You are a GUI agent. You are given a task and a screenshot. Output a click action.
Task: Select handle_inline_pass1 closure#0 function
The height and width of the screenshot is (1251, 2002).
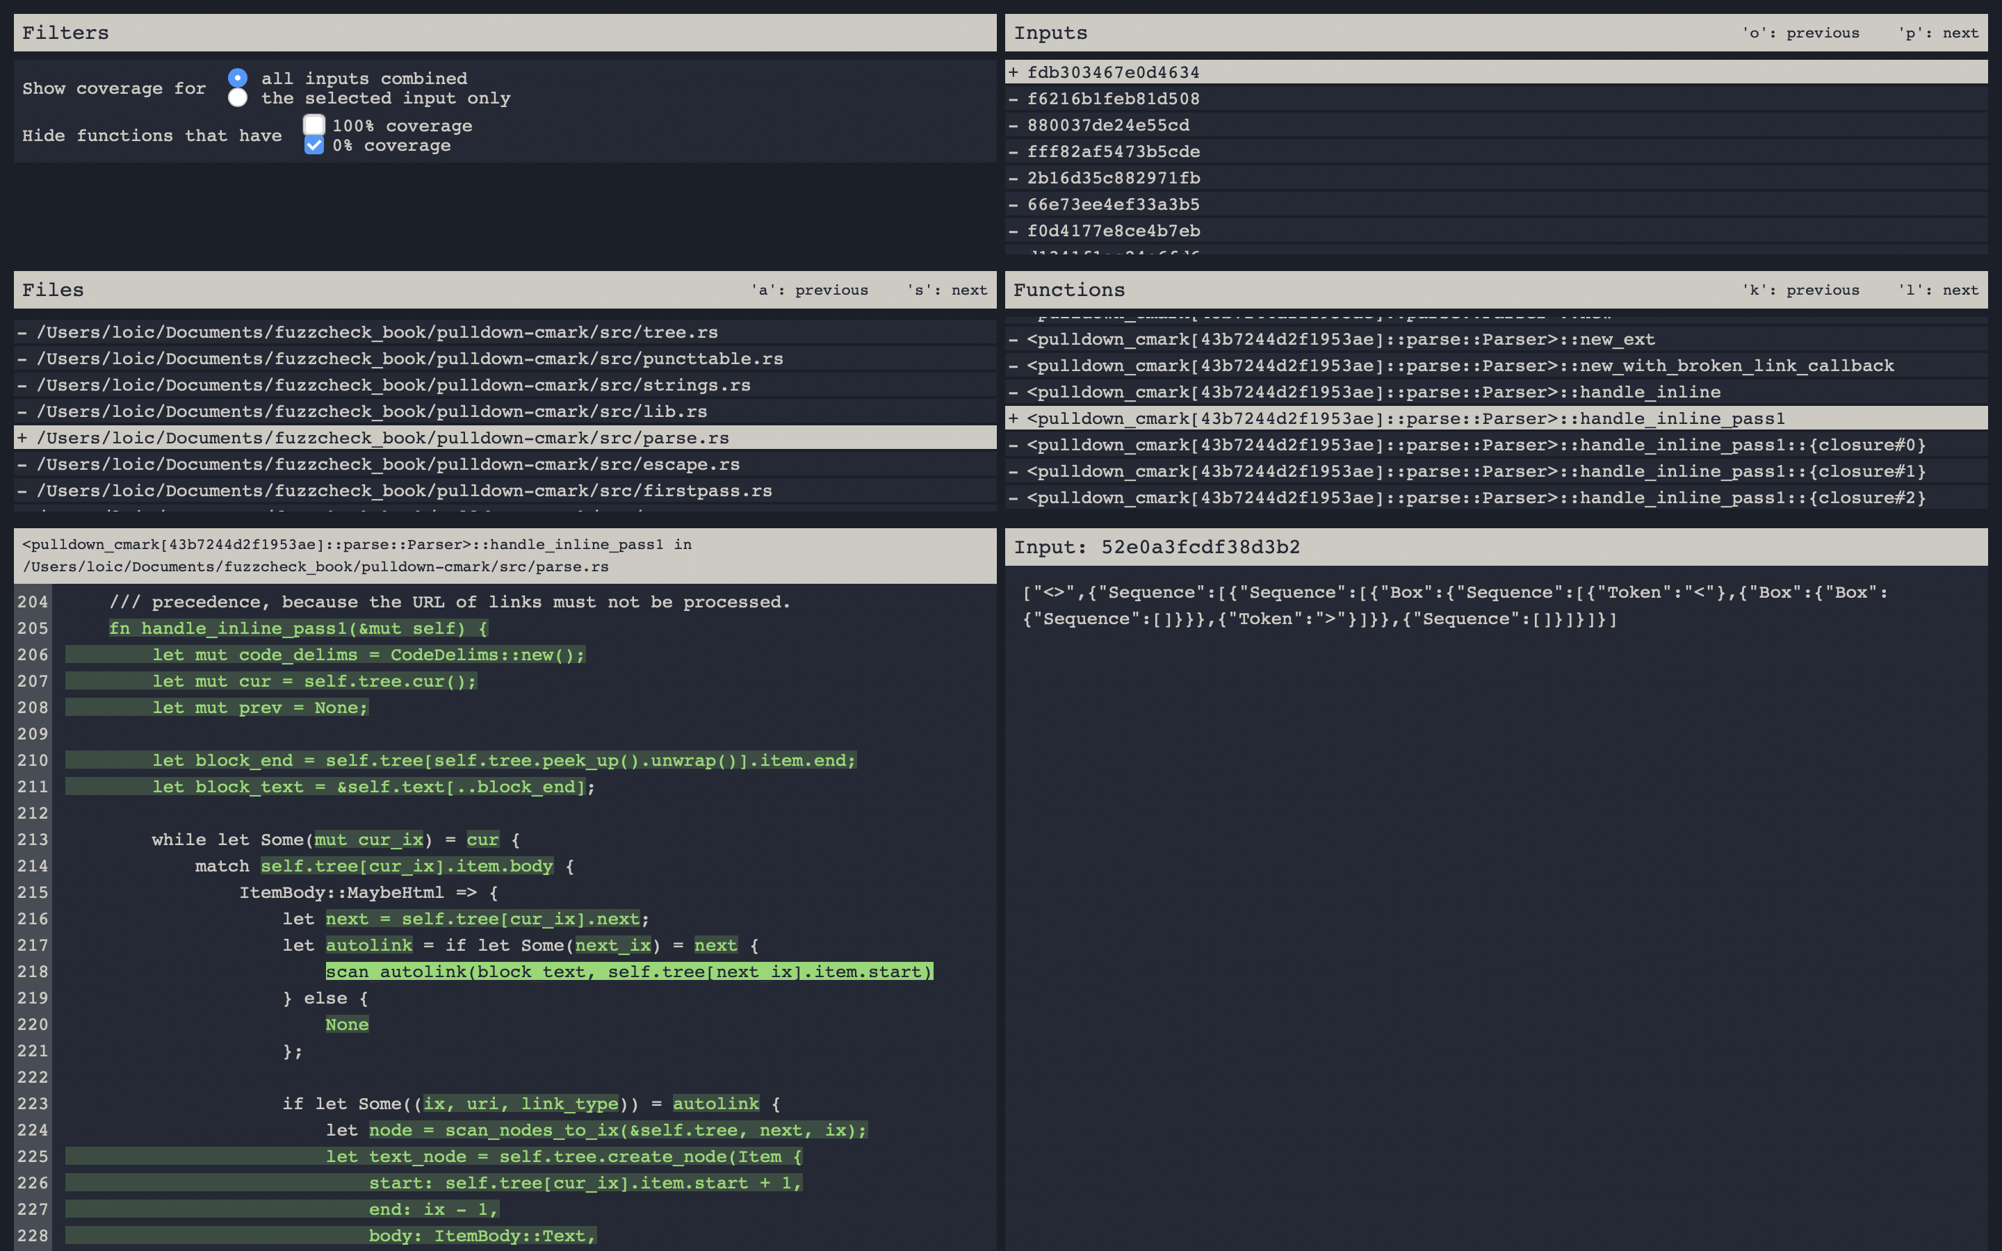click(1476, 444)
